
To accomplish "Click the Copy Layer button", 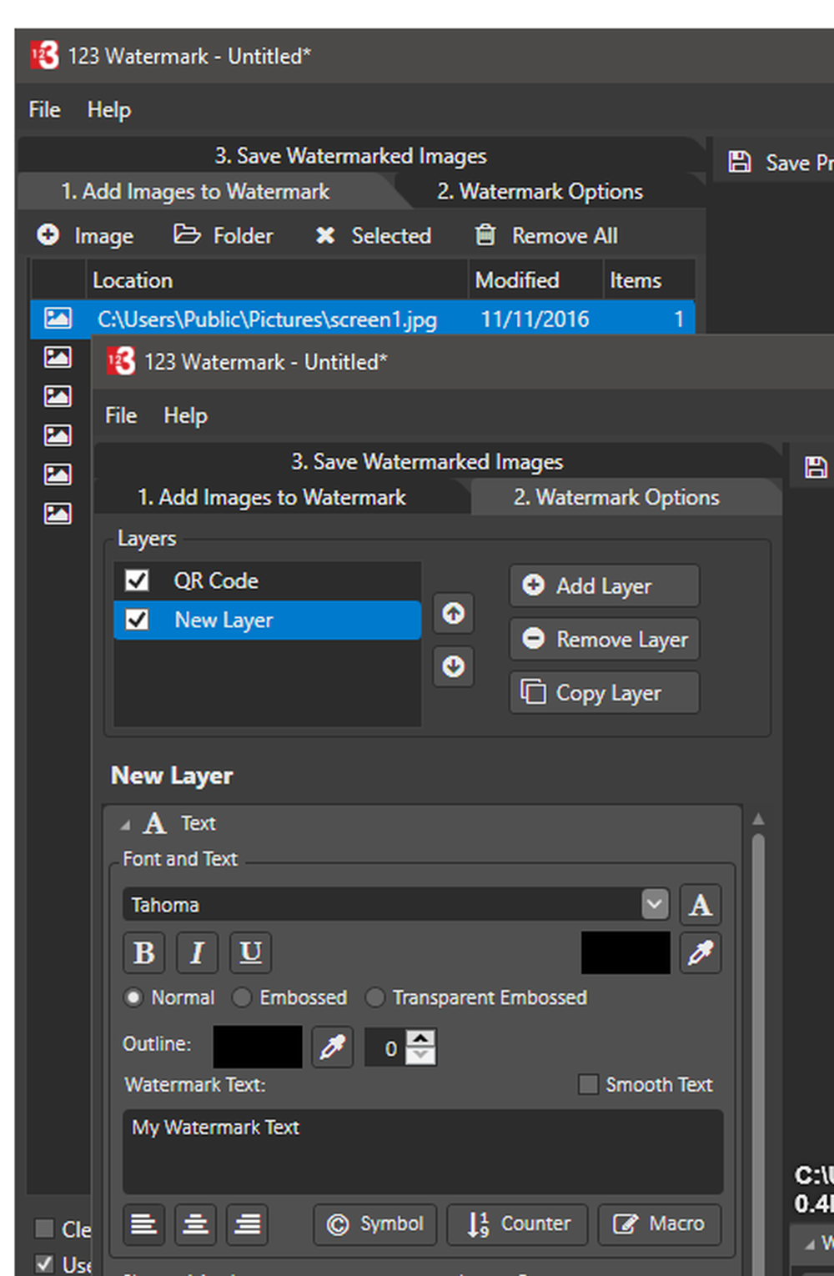I will coord(605,692).
